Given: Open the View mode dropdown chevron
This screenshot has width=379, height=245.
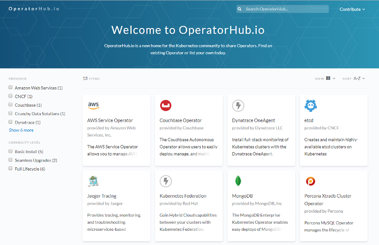Looking at the screenshot, I should click(x=334, y=78).
